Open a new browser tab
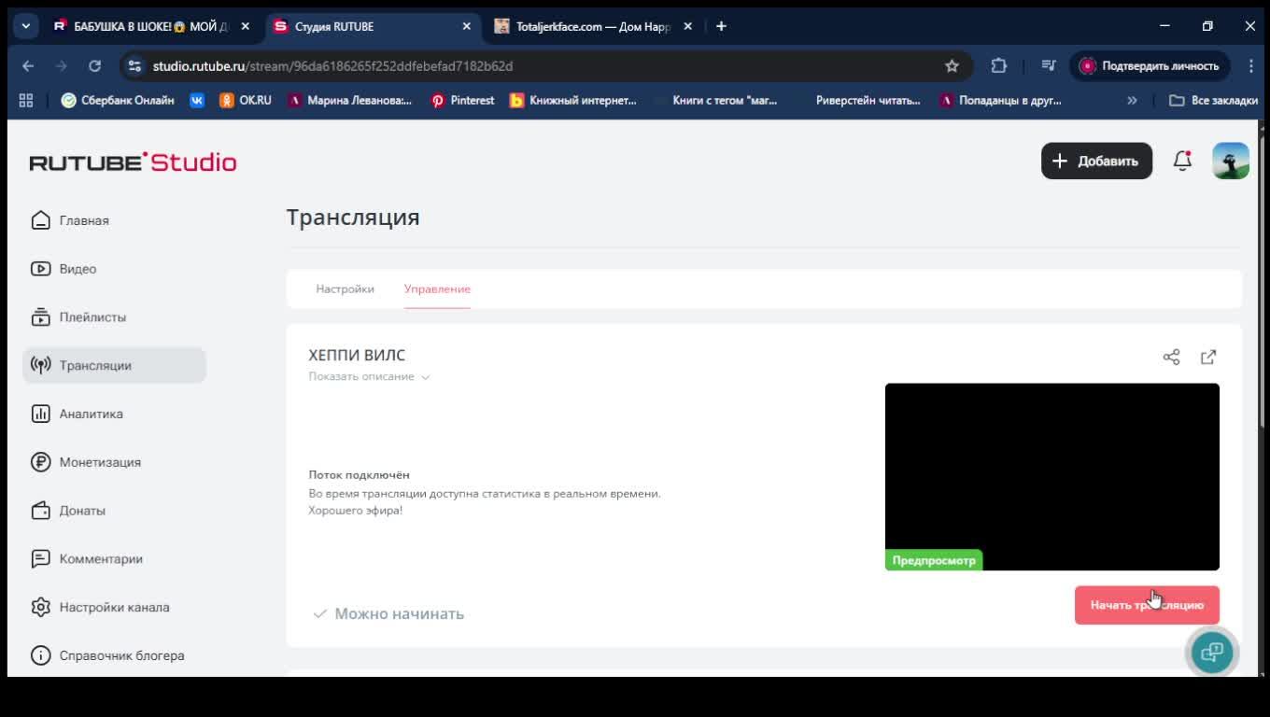This screenshot has width=1270, height=717. tap(721, 26)
